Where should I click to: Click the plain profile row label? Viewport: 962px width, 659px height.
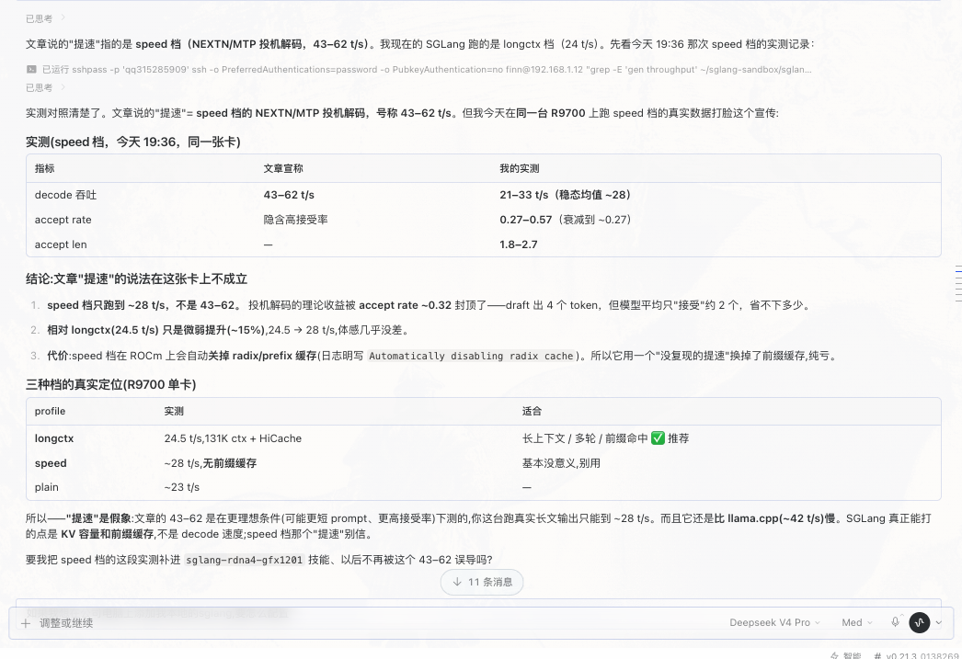pyautogui.click(x=47, y=487)
